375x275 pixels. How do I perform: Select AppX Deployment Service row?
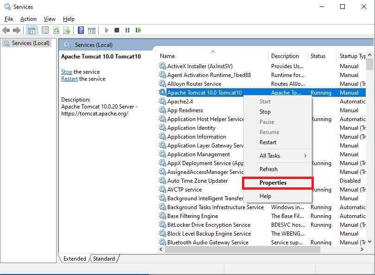205,163
